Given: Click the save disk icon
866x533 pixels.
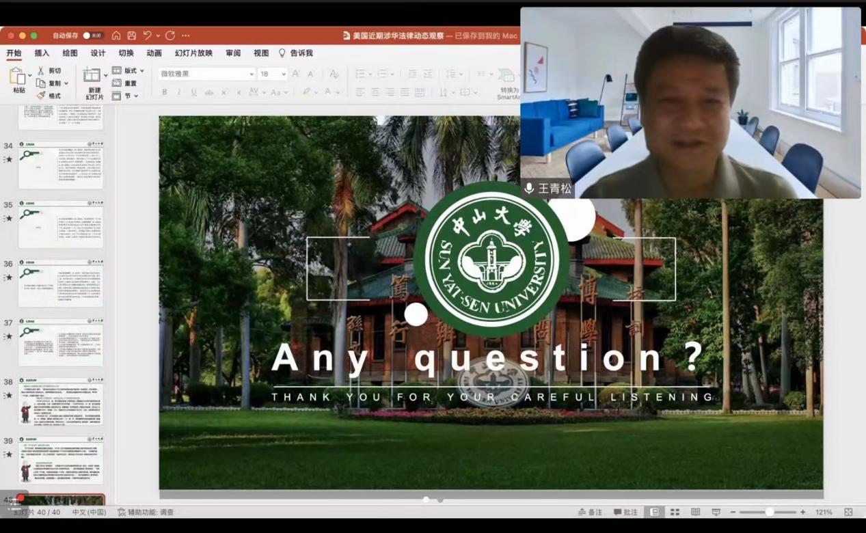Looking at the screenshot, I should [x=131, y=36].
